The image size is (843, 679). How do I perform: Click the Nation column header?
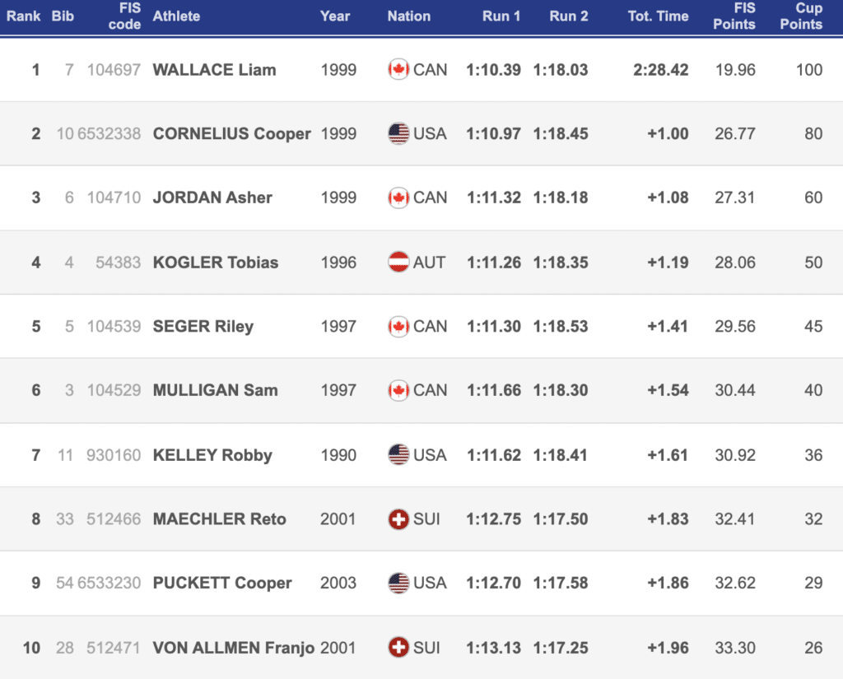pyautogui.click(x=408, y=16)
